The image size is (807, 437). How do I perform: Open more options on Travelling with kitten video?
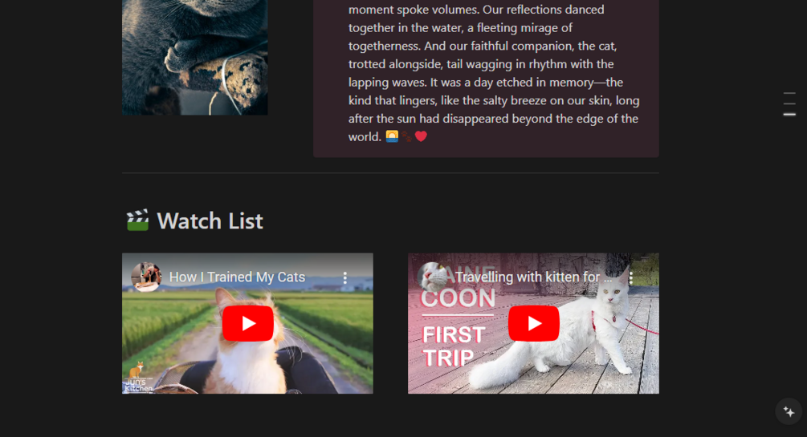[x=630, y=277]
